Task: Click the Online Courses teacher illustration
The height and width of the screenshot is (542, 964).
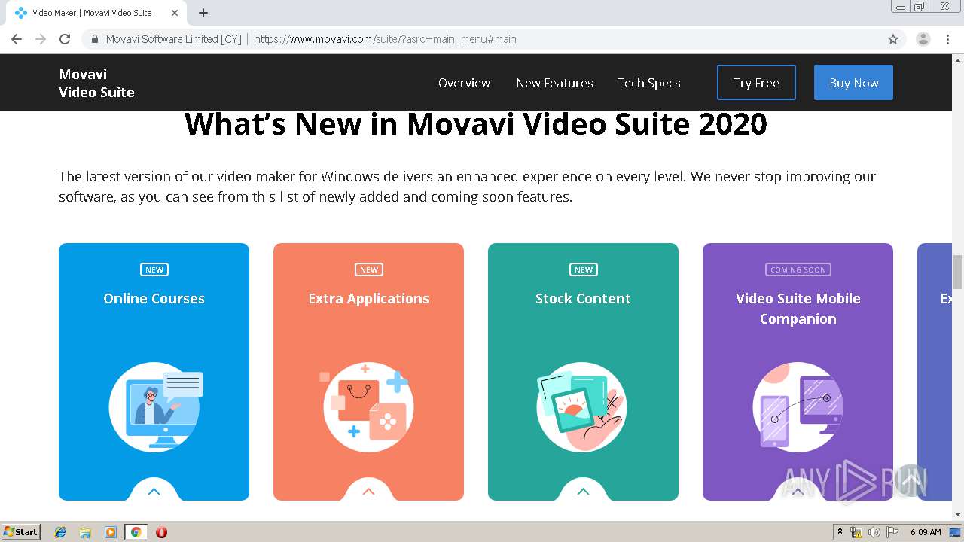Action: point(155,407)
